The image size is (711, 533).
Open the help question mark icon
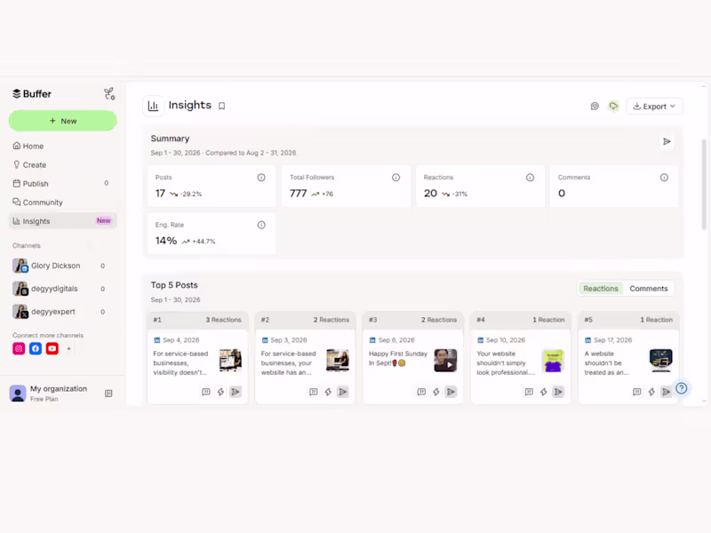(x=681, y=388)
